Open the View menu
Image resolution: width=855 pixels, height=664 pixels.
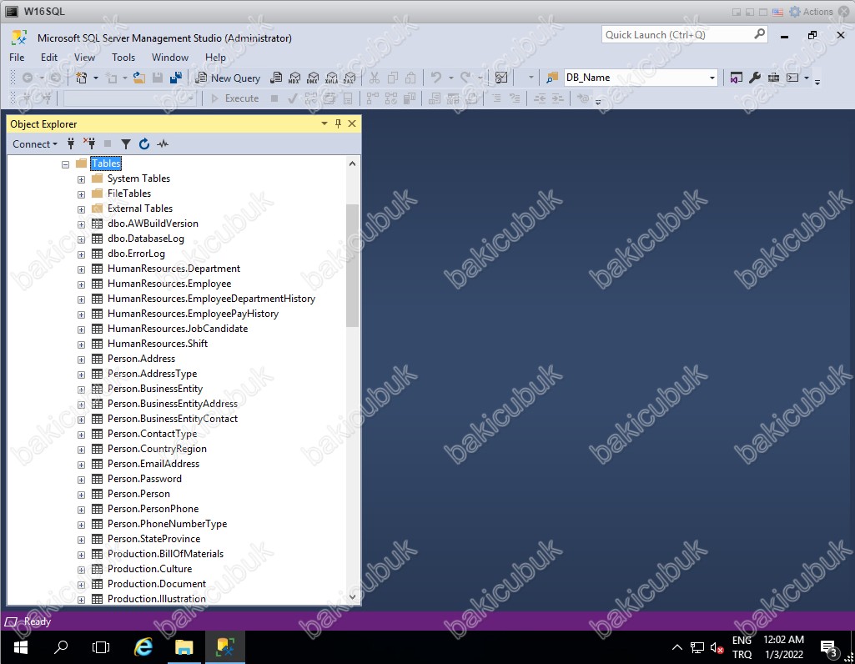pyautogui.click(x=84, y=58)
